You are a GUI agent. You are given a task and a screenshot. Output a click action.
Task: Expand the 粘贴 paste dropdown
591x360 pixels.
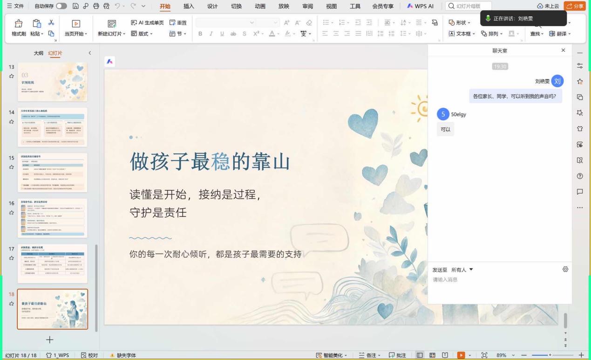[37, 34]
